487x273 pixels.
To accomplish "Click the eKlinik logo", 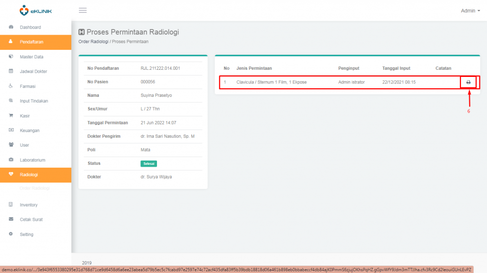I will [35, 10].
